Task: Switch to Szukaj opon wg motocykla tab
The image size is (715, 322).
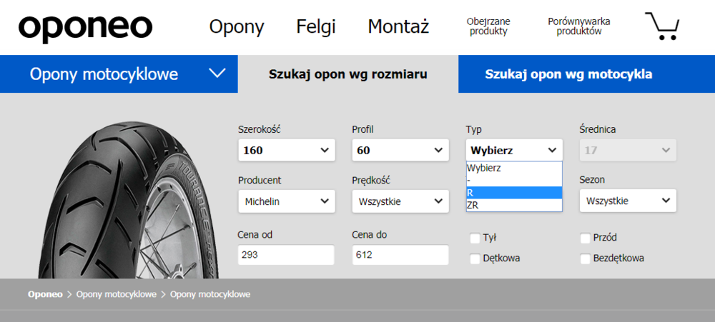Action: pos(568,74)
